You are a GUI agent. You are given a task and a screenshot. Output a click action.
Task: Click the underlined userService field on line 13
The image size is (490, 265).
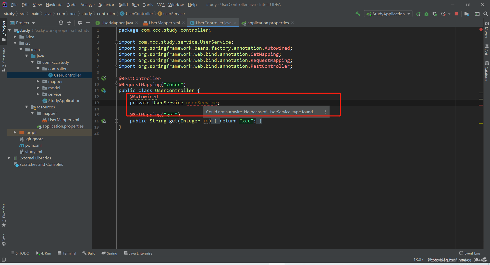[202, 103]
